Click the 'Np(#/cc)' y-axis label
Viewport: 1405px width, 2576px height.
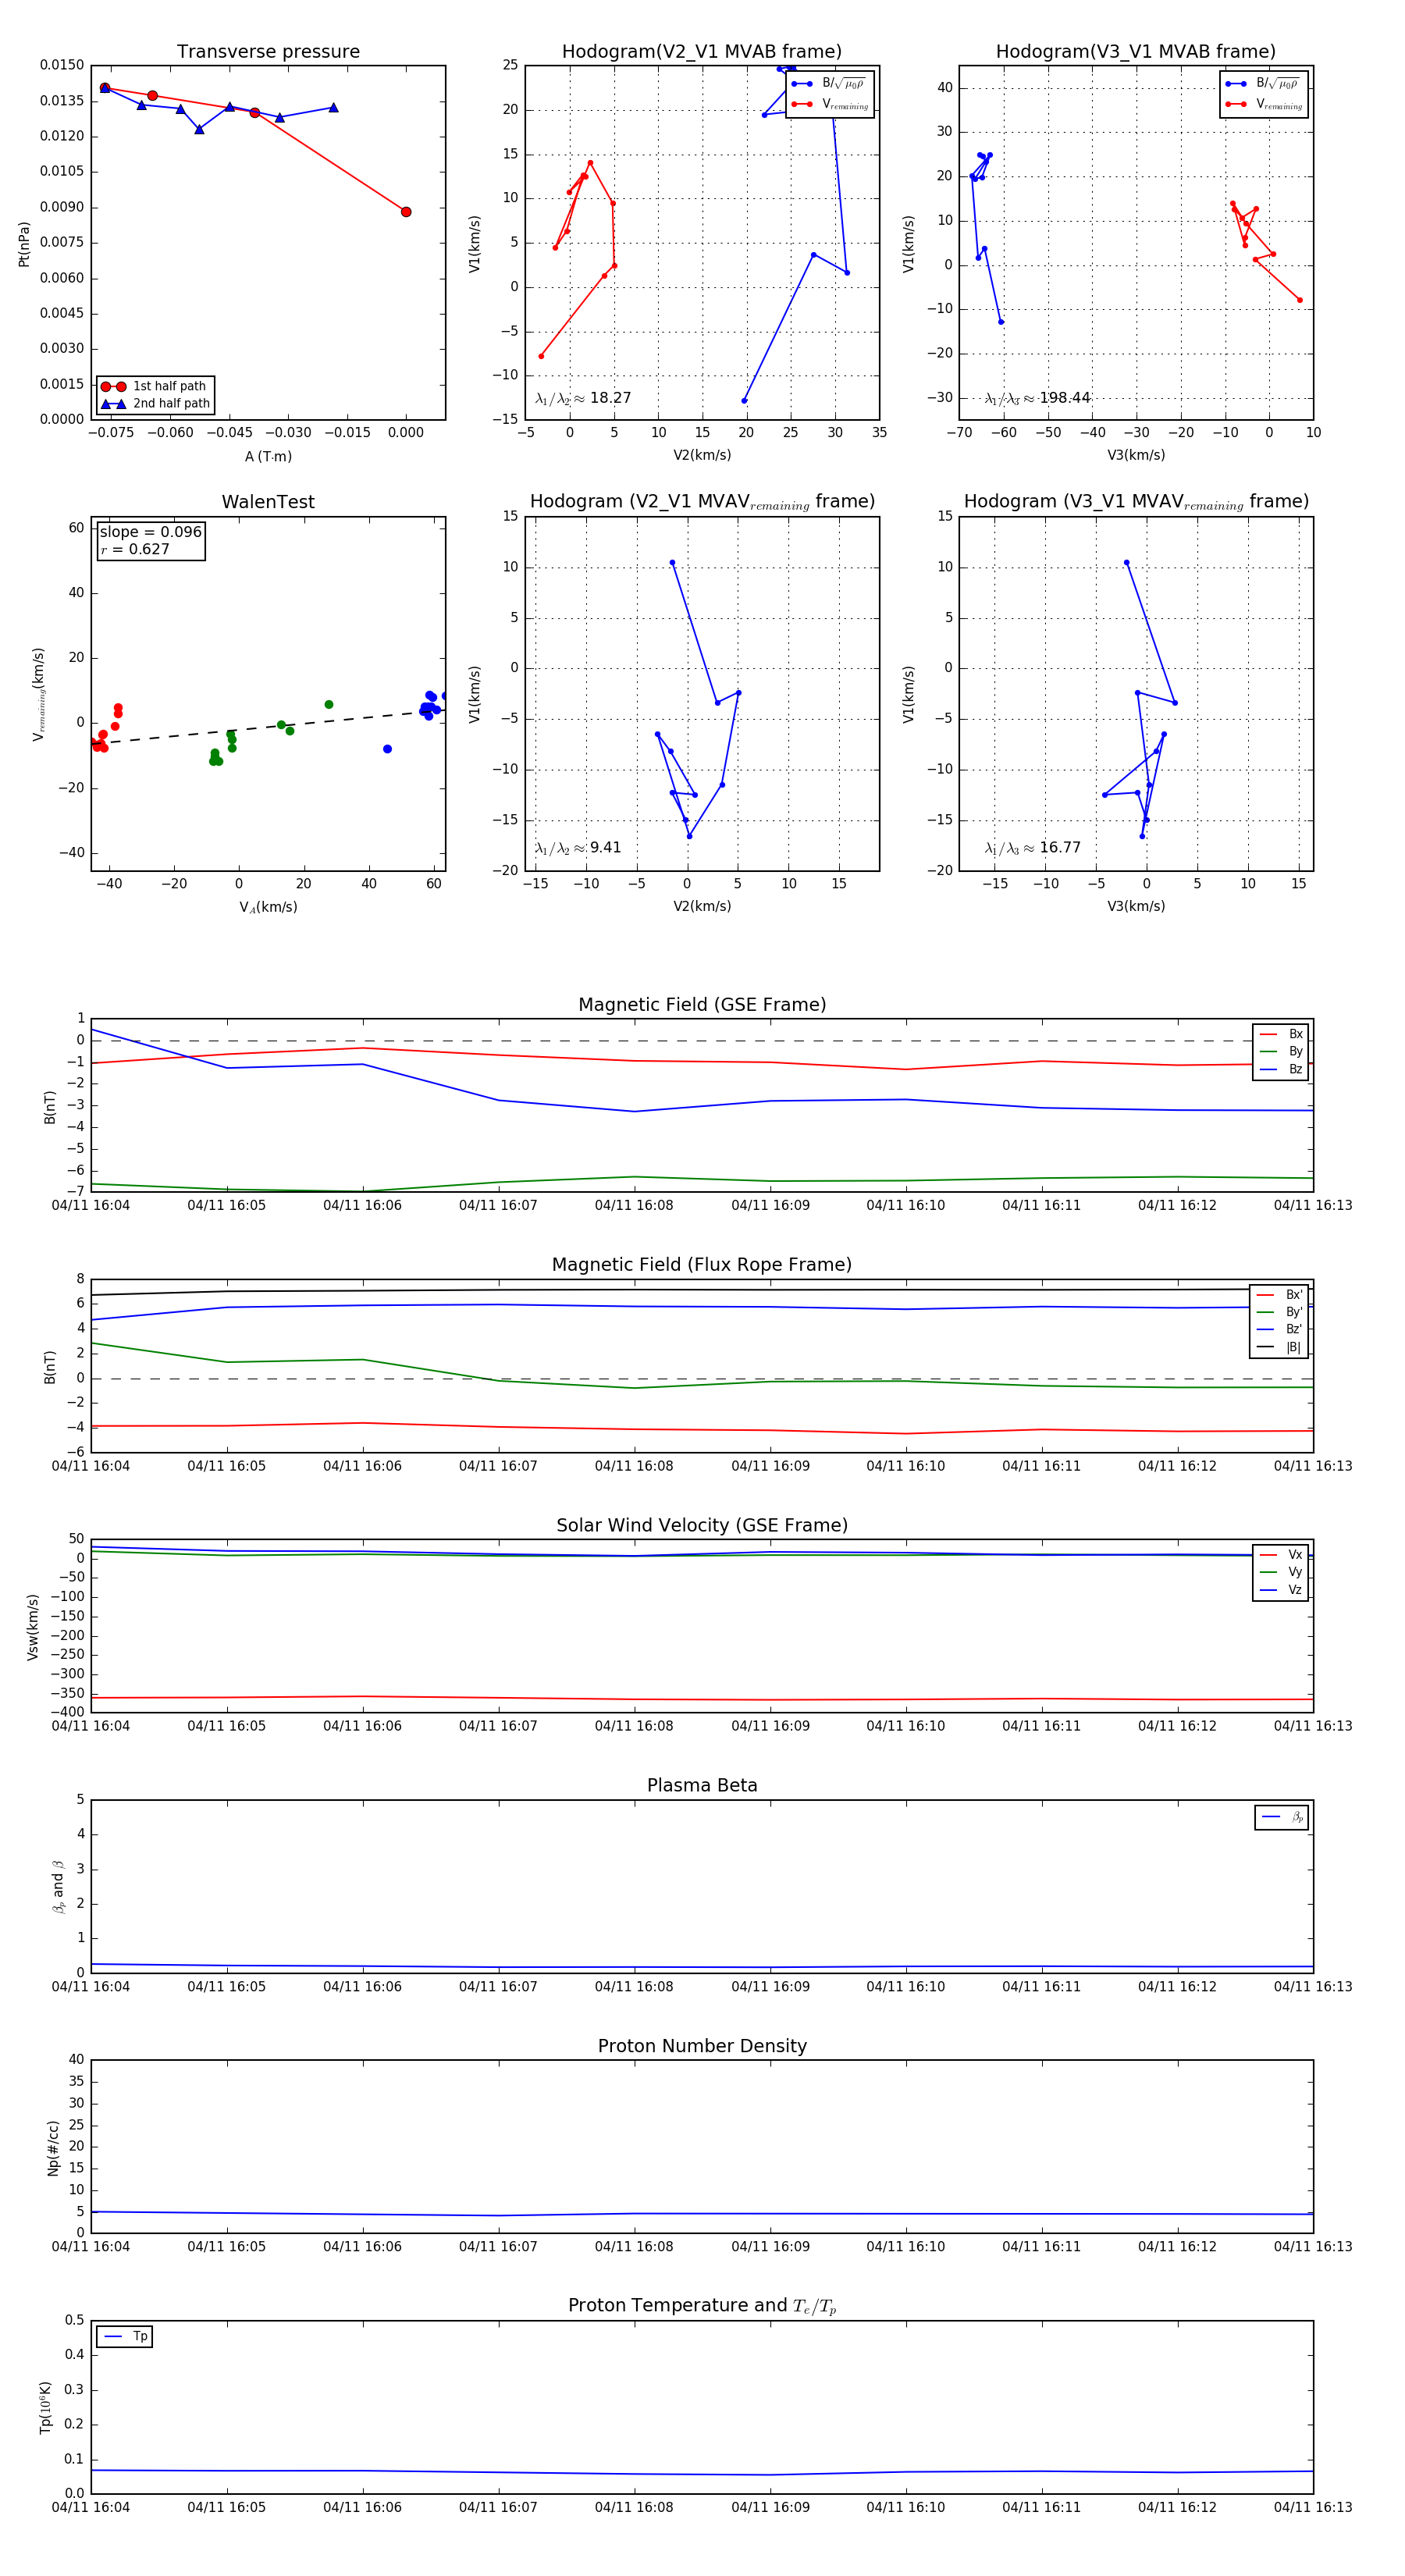(53, 2148)
